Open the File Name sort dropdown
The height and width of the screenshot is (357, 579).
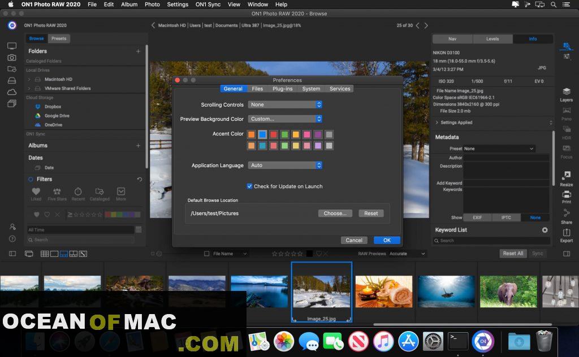230,254
